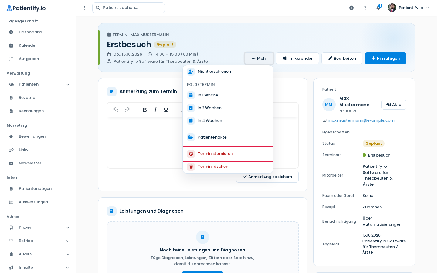Open the help question mark icon
Screen dimensions: 437x273
(365, 8)
